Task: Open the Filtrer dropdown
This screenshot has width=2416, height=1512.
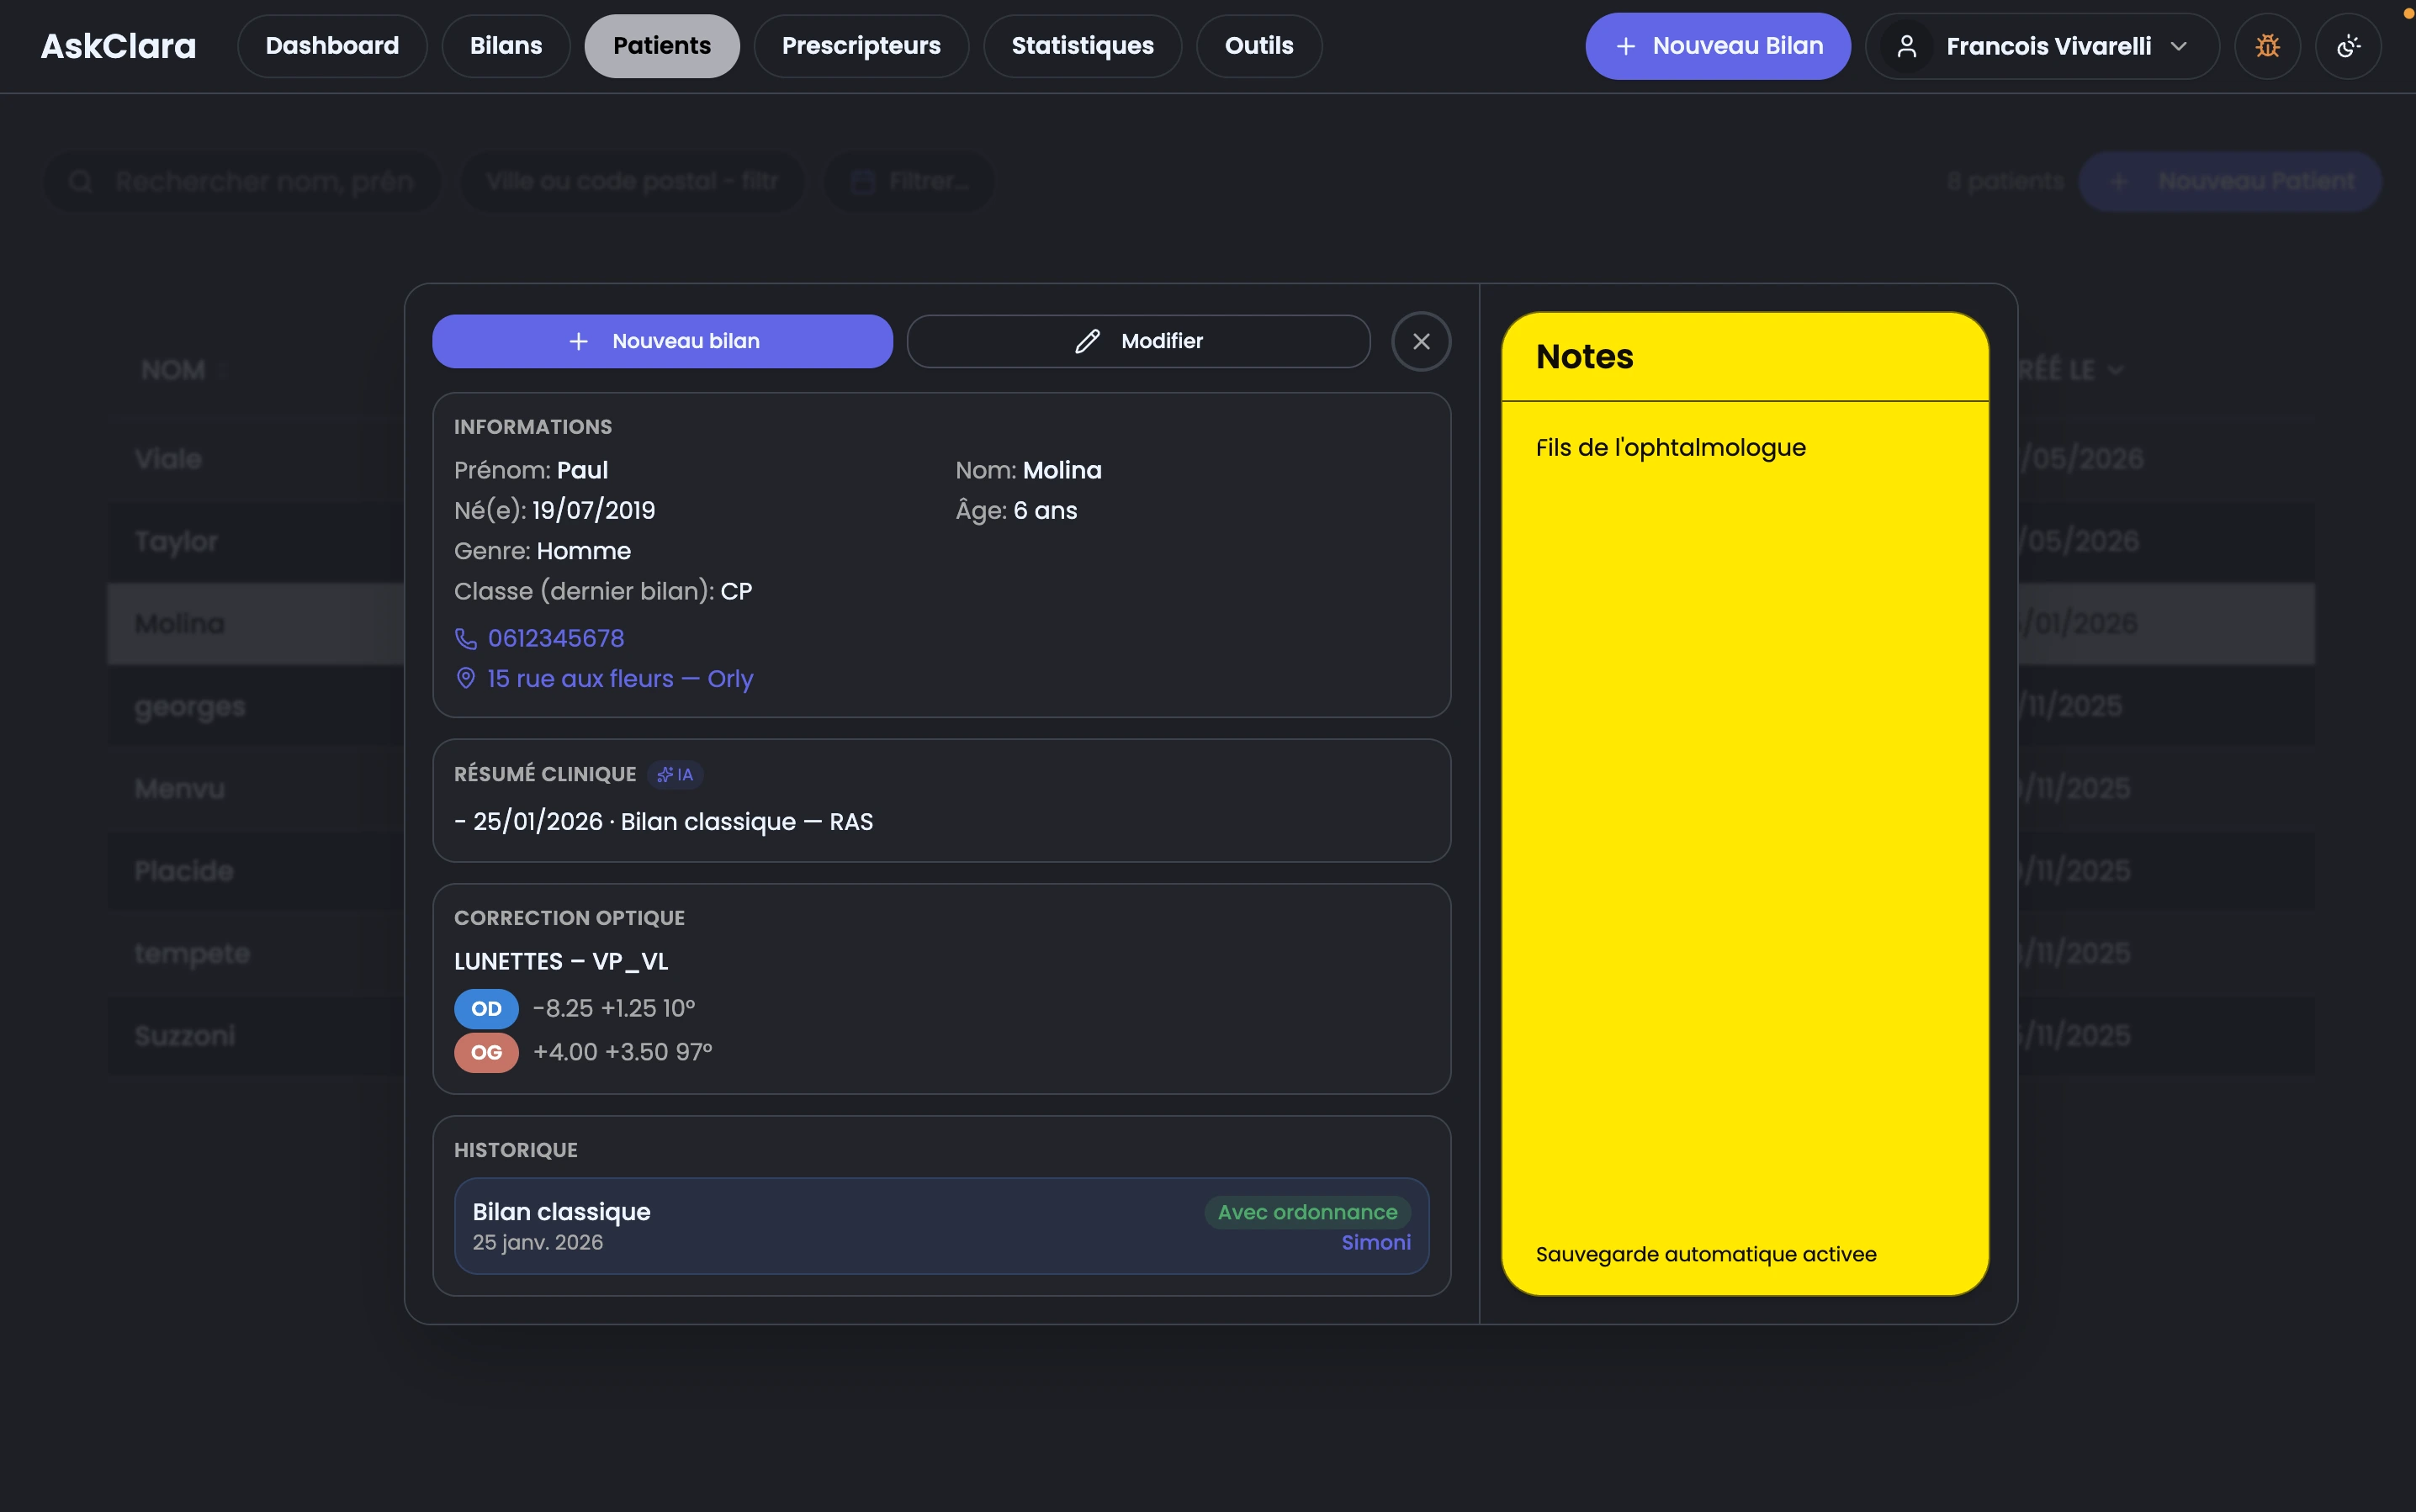Action: coord(909,181)
